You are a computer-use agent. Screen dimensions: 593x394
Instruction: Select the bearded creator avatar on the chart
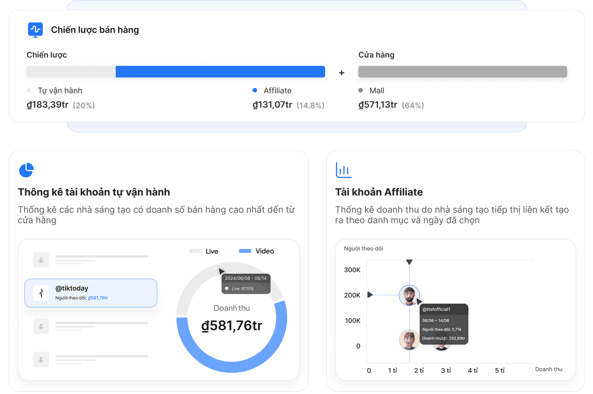[x=409, y=295]
